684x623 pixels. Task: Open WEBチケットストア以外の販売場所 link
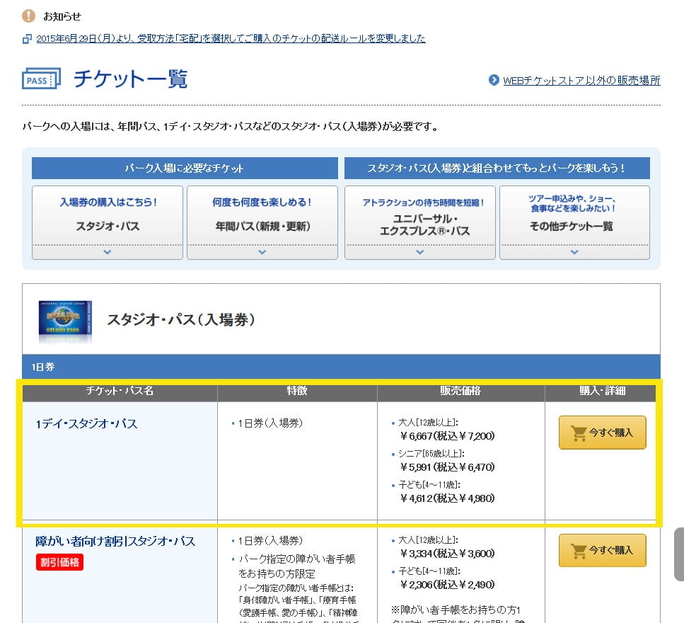[581, 80]
